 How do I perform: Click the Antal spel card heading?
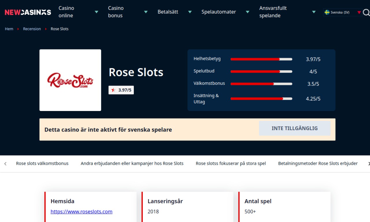[258, 201]
